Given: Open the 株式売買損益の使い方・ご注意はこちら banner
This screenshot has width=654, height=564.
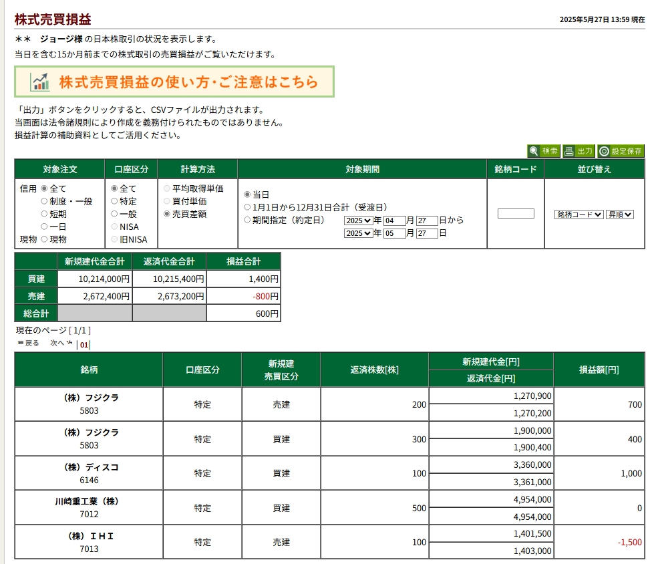Looking at the screenshot, I should [174, 82].
